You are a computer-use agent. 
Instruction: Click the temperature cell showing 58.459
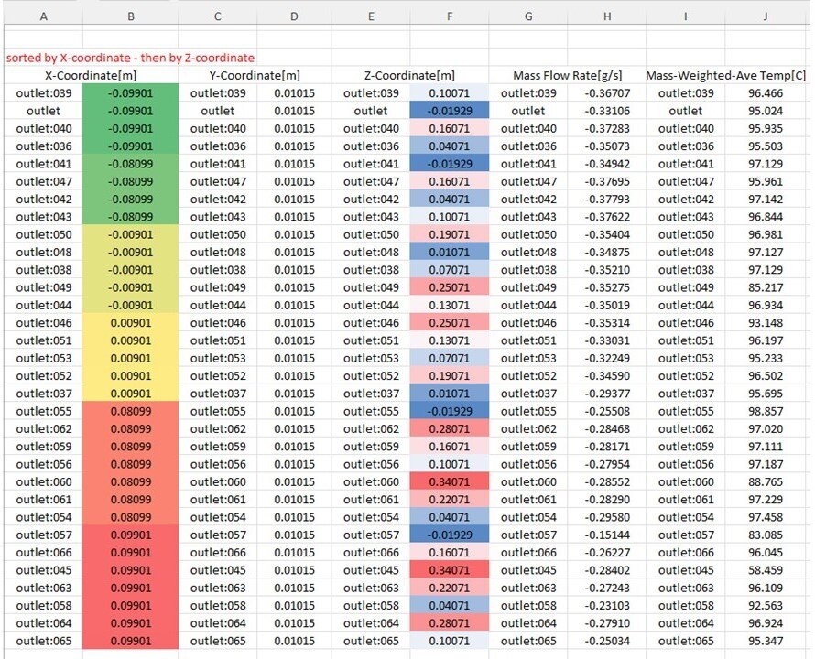tap(766, 570)
